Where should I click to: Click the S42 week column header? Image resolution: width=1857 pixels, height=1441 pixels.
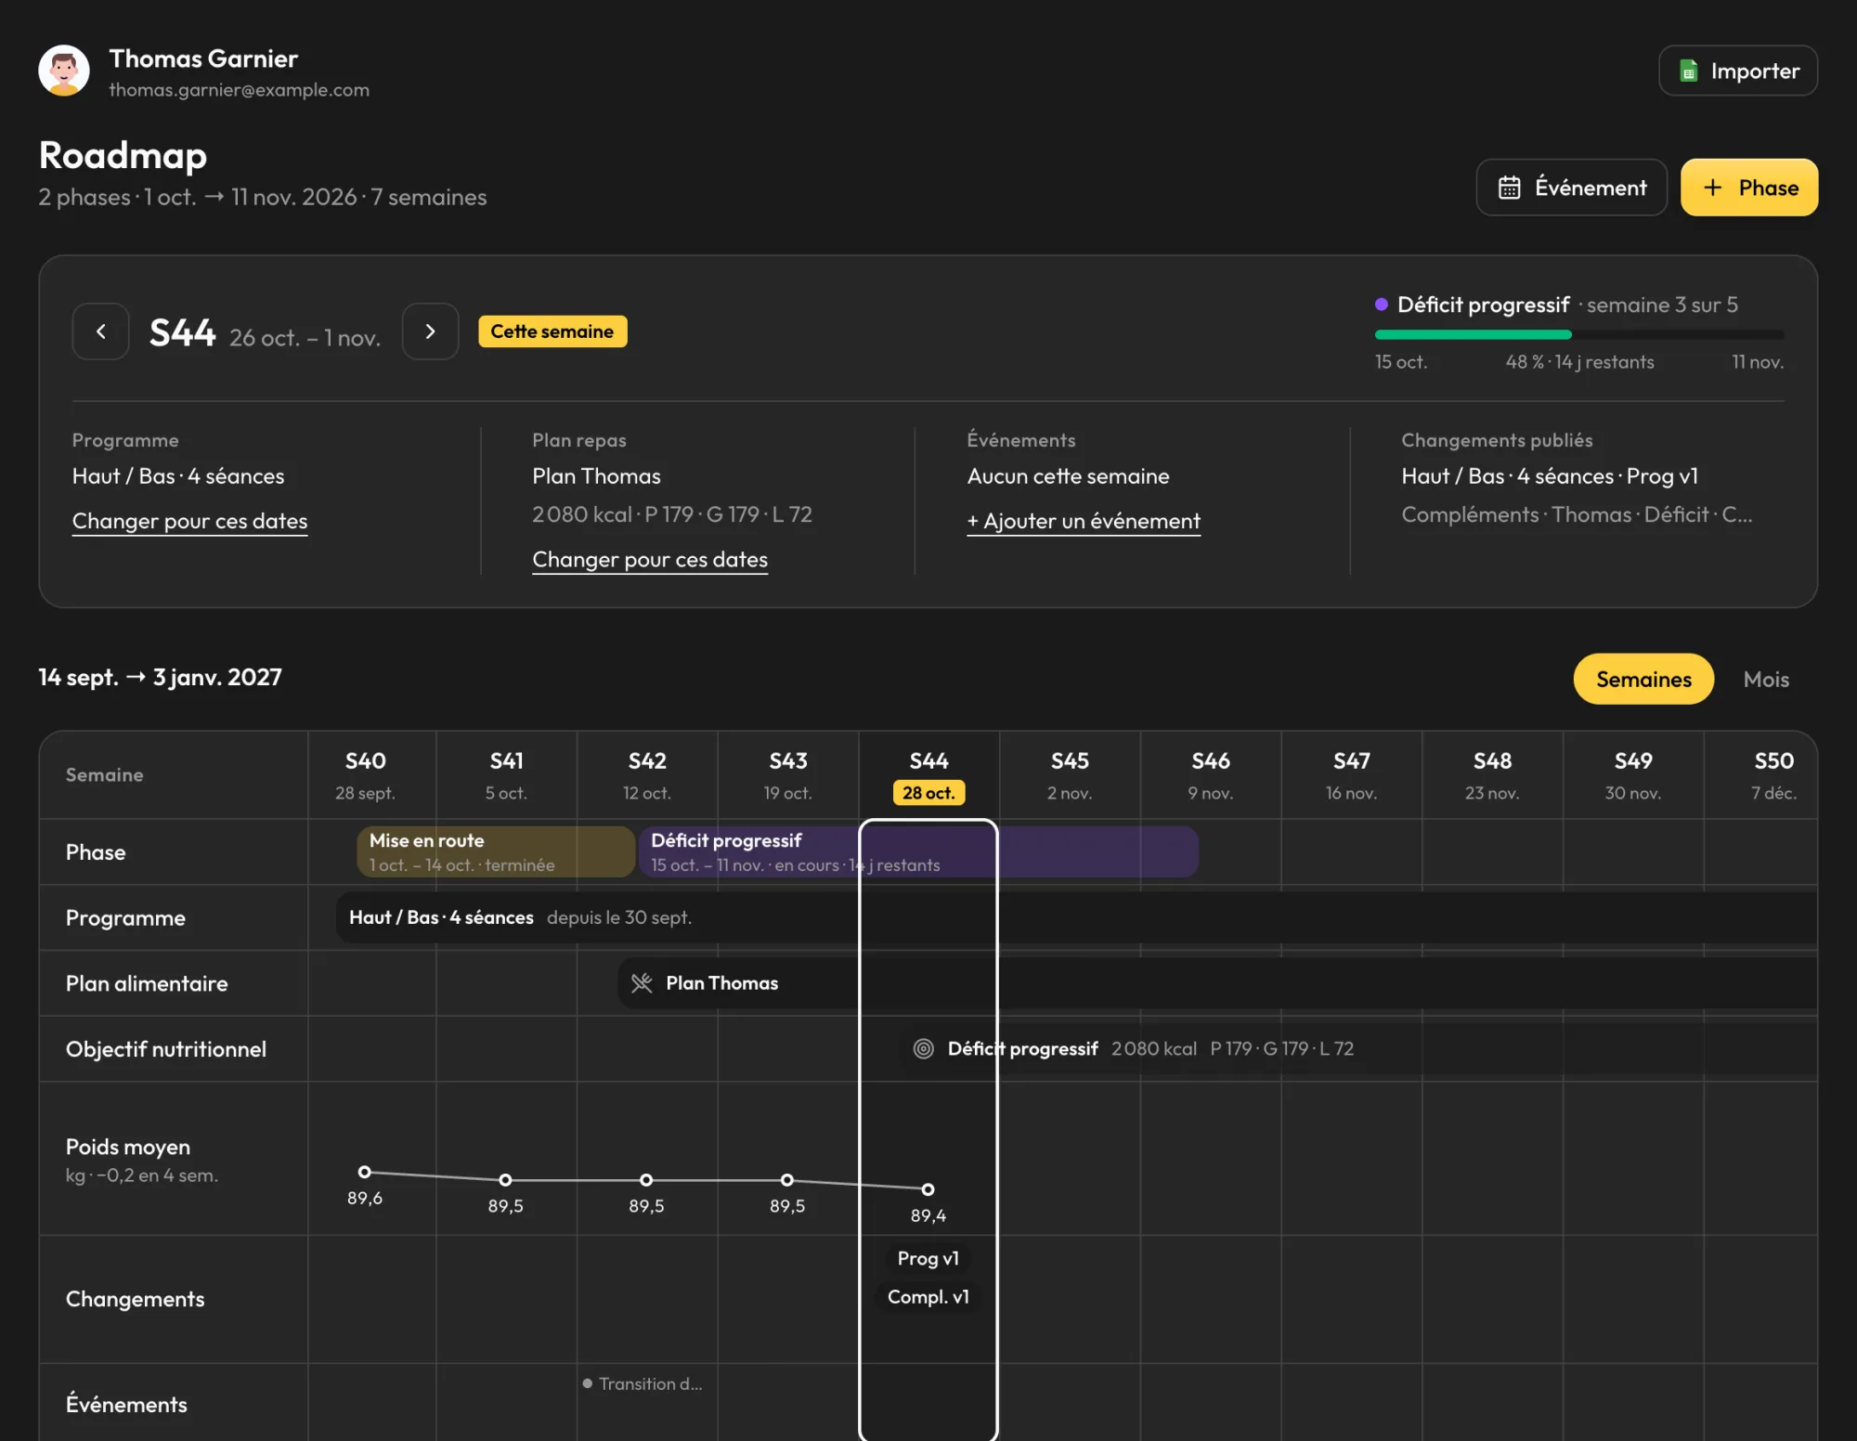(x=647, y=775)
